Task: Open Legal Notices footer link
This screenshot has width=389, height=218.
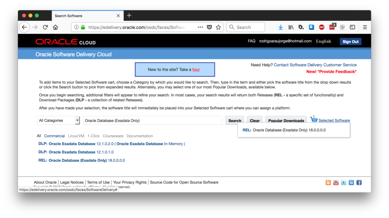Action: 72,182
